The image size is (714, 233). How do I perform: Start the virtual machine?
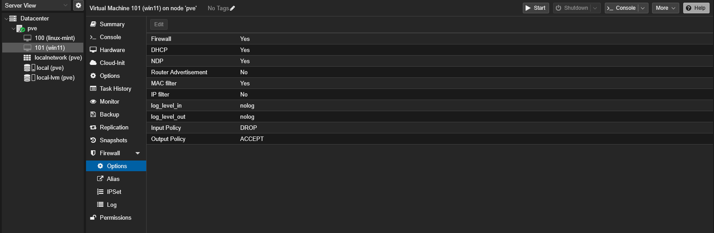click(535, 8)
